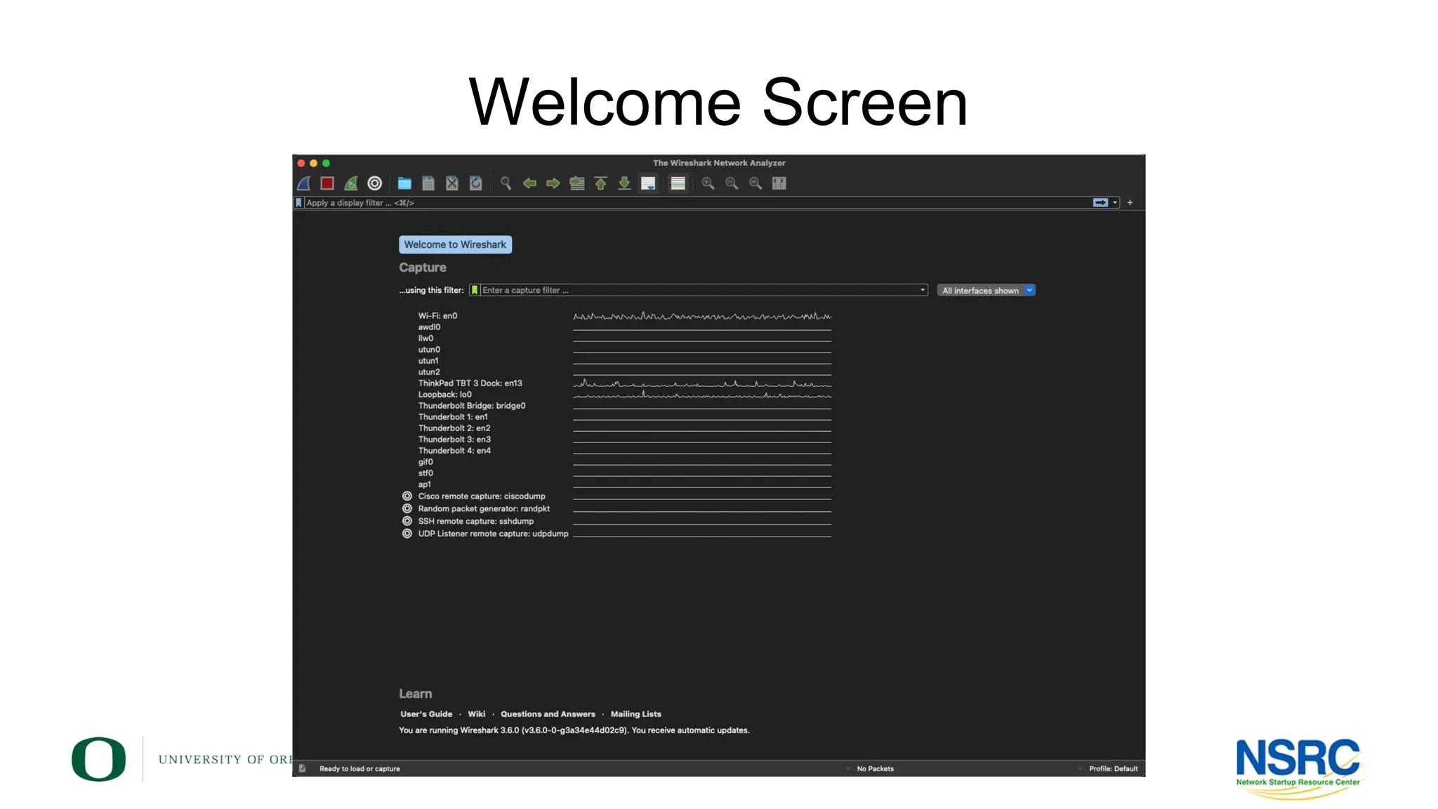This screenshot has width=1438, height=809.
Task: Select UDP Listener remote capture: udpdump
Action: (x=493, y=534)
